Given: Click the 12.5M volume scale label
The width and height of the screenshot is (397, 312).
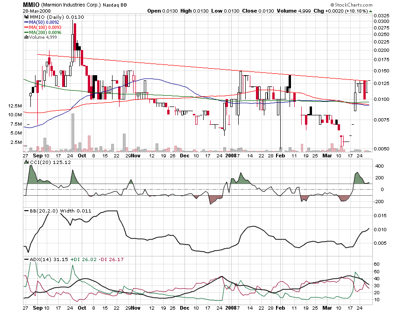Looking at the screenshot, I should pos(15,106).
